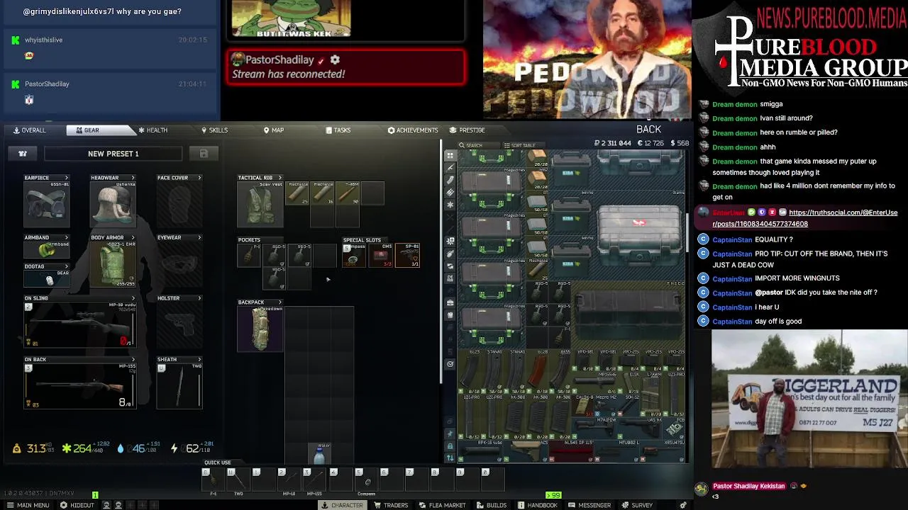Open the Builds screen
908x510 pixels.
coord(491,505)
